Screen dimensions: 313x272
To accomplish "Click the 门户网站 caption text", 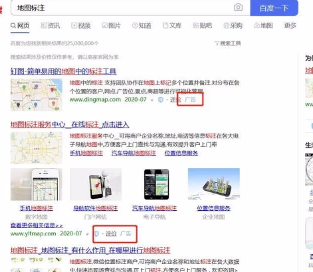I will point(96,217).
